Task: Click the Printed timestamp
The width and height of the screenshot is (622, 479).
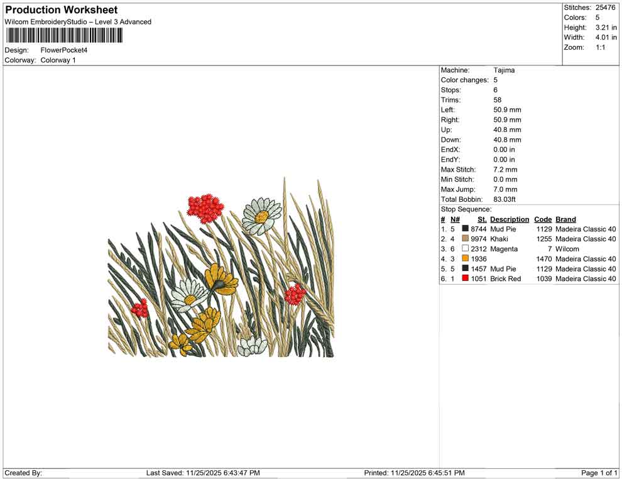Action: coord(414,473)
